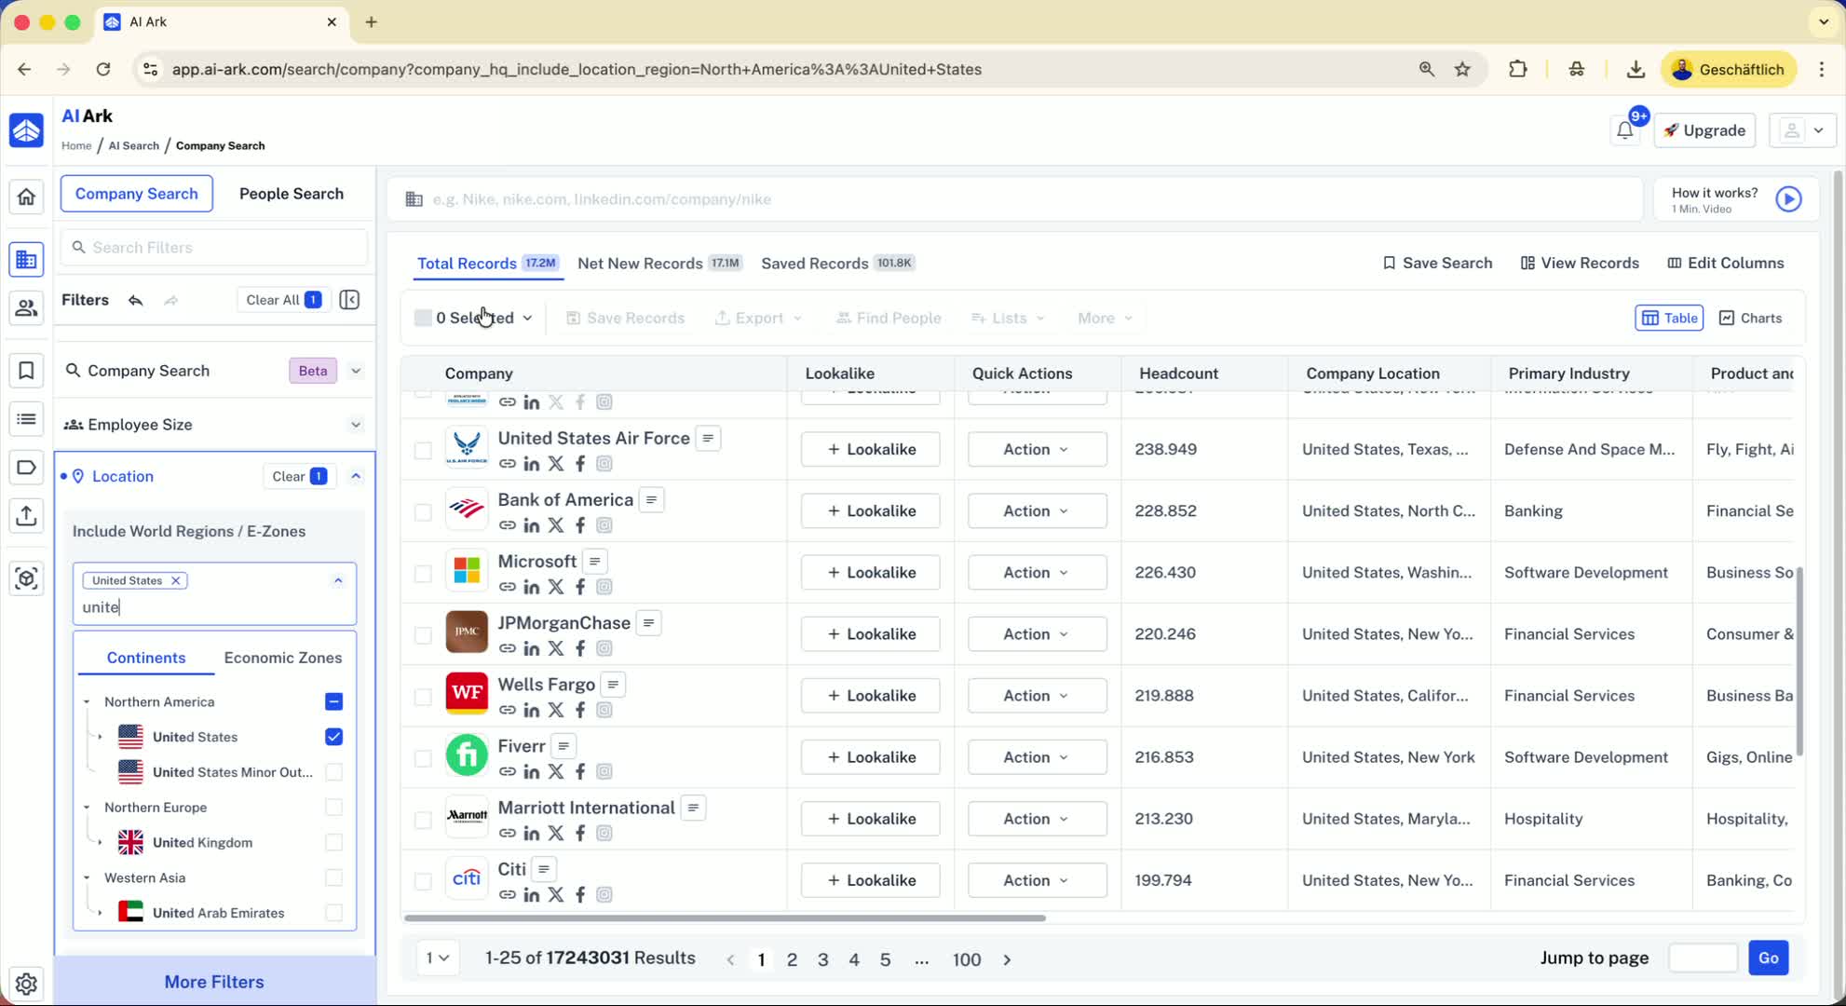Switch to the People Search tab
The width and height of the screenshot is (1846, 1006).
291,194
